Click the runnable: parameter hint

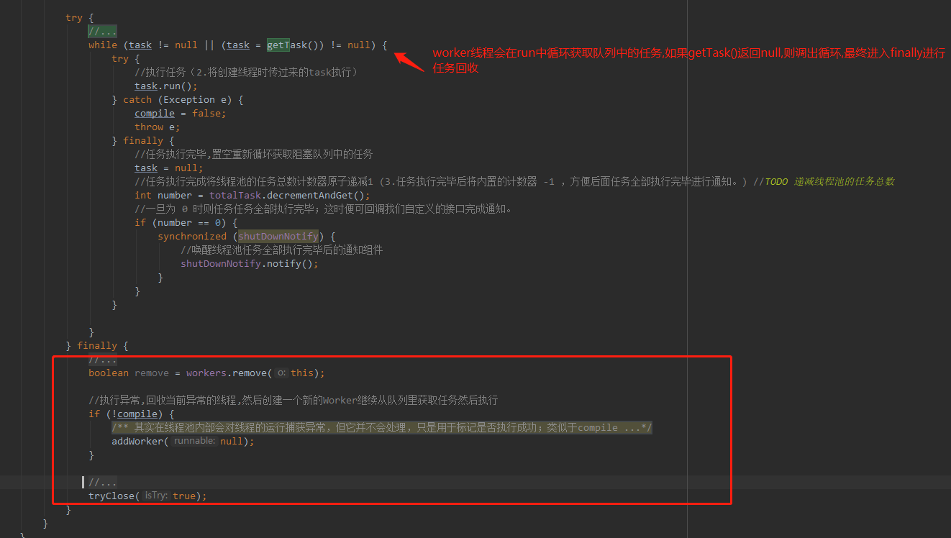(x=194, y=441)
